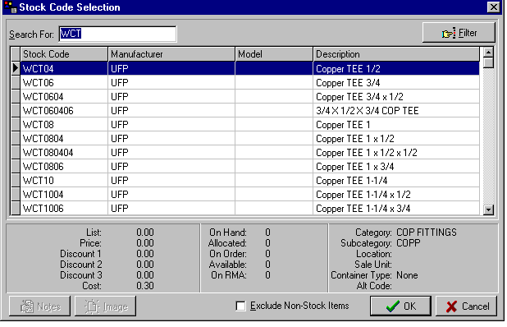
Task: Click the title bar application icon
Action: [11, 7]
